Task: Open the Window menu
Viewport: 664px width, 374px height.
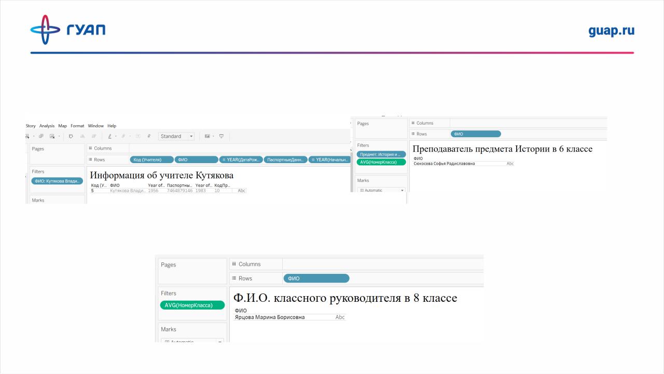Action: point(96,126)
